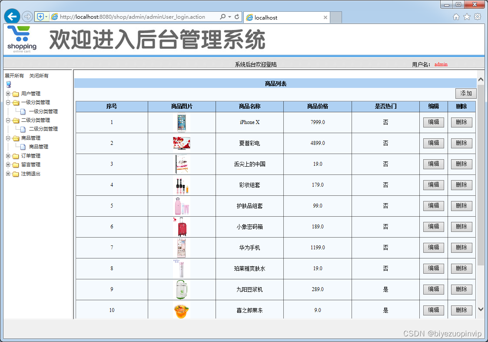Image resolution: width=488 pixels, height=342 pixels.
Task: Click the page icon beside 二级分类管理 child
Action: [x=23, y=129]
